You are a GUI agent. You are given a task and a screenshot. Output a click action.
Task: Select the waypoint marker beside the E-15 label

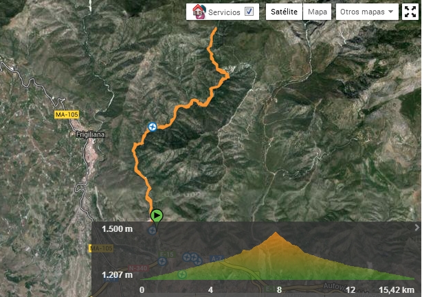tap(162, 261)
